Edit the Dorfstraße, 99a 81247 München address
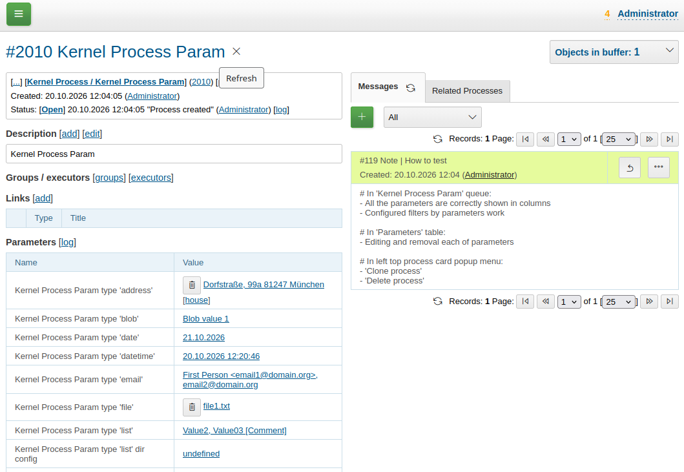 pyautogui.click(x=264, y=284)
